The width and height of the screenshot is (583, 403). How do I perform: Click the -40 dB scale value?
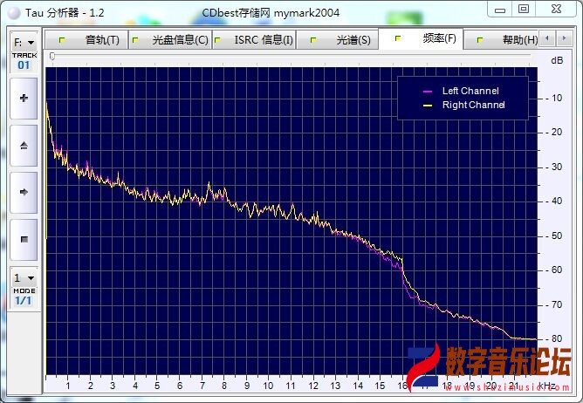(554, 201)
